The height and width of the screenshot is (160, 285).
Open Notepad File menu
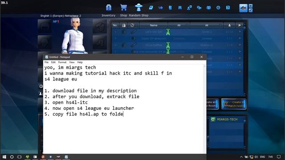(x=46, y=62)
